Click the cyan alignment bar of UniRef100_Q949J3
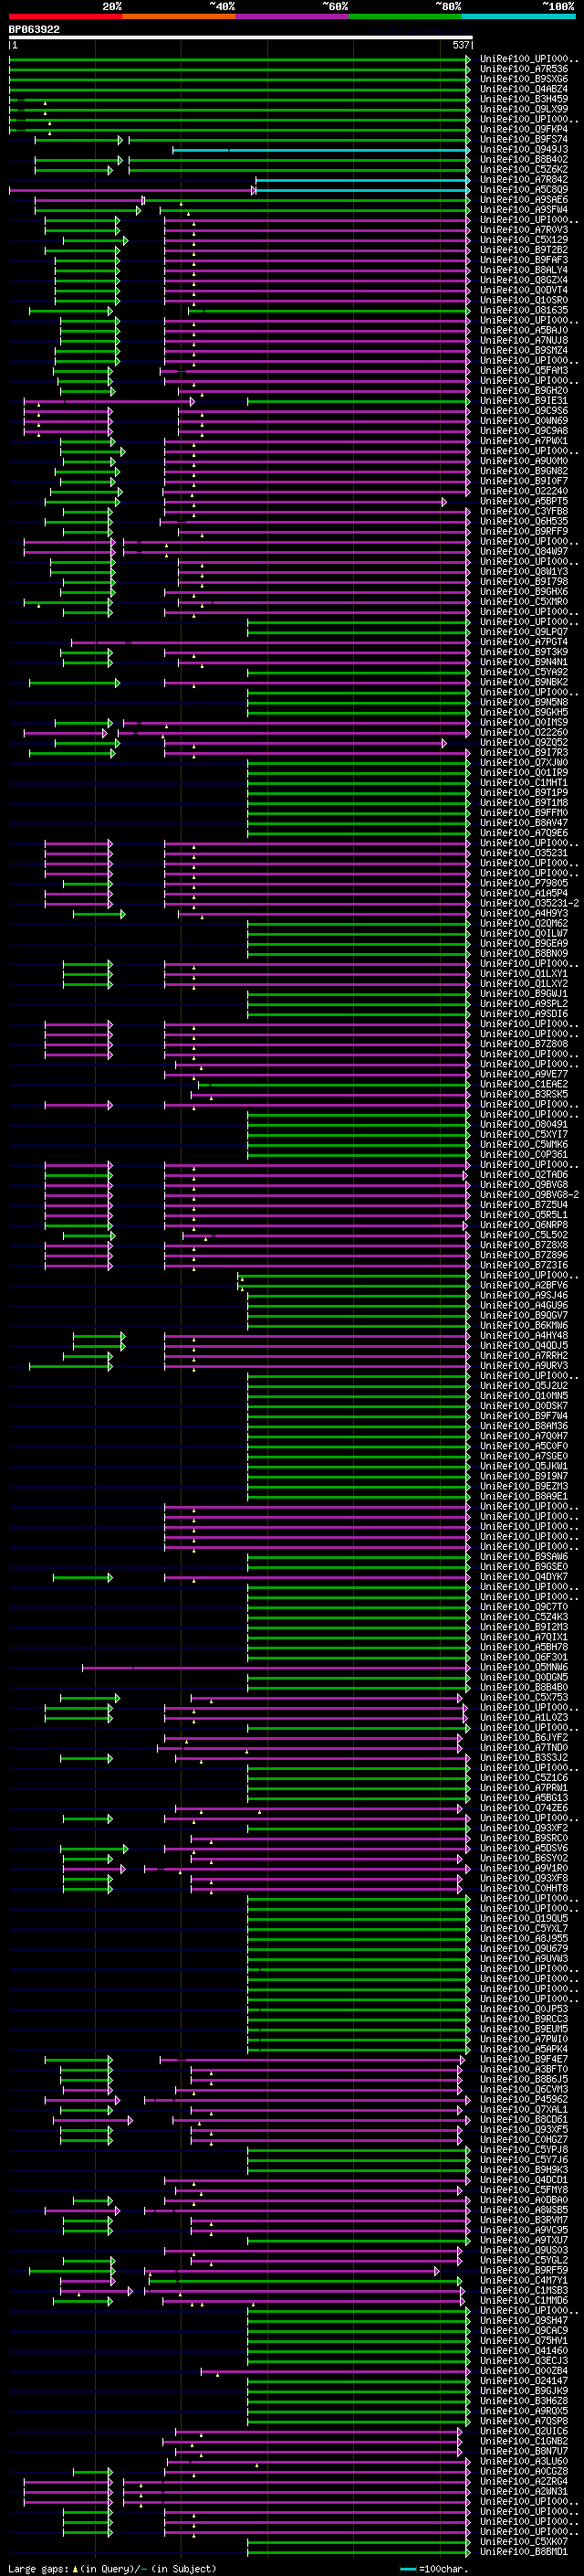Screen dimensions: 584x2576 point(320,150)
